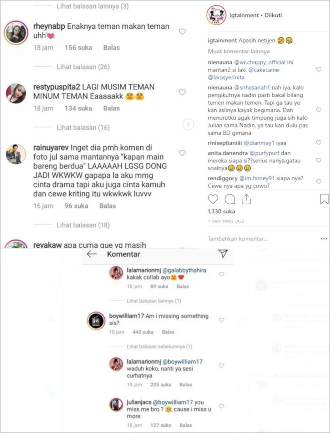
Task: Open the igtainment profile picture
Action: tap(216, 15)
